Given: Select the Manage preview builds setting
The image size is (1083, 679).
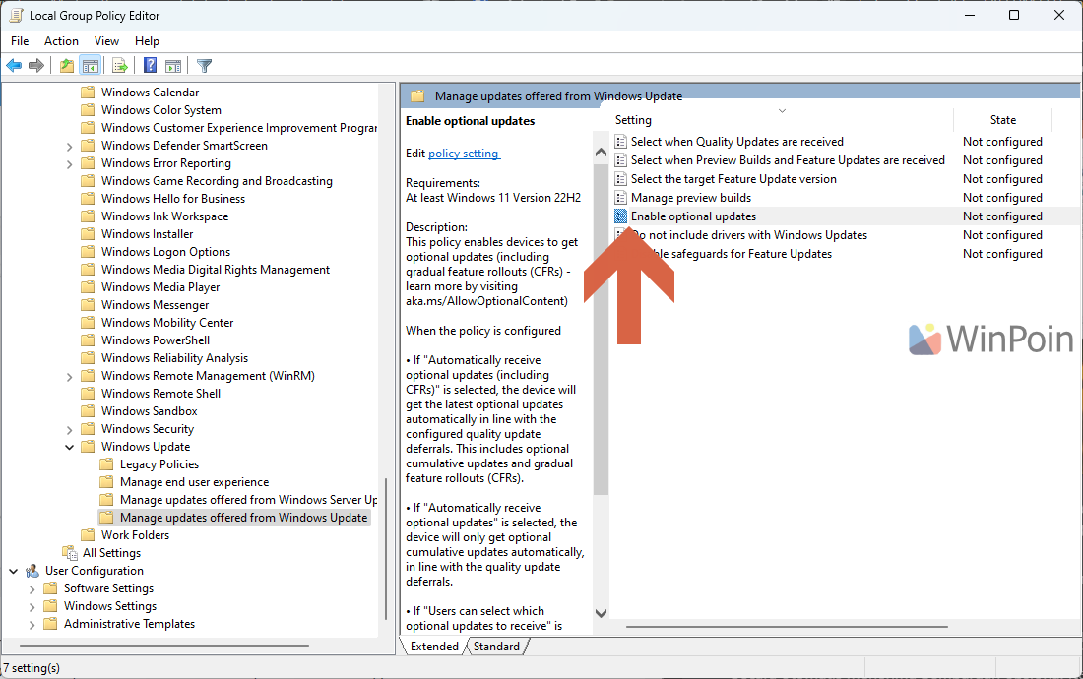Looking at the screenshot, I should (690, 198).
